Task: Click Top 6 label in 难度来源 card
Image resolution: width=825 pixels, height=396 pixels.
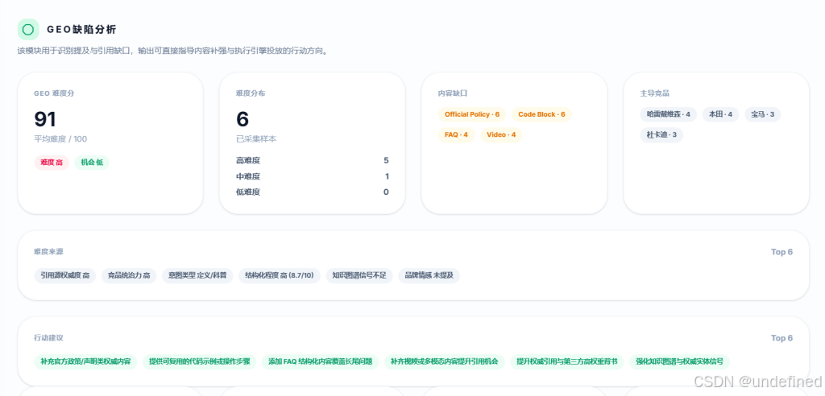Action: coord(781,252)
